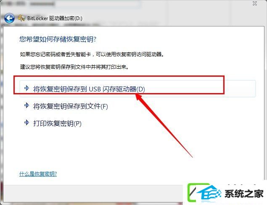
Task: Choose 将恢复密钥保存到文件(F)
Action: point(71,106)
